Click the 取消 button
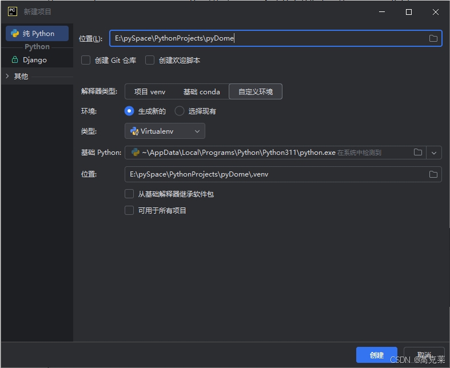 (x=424, y=355)
